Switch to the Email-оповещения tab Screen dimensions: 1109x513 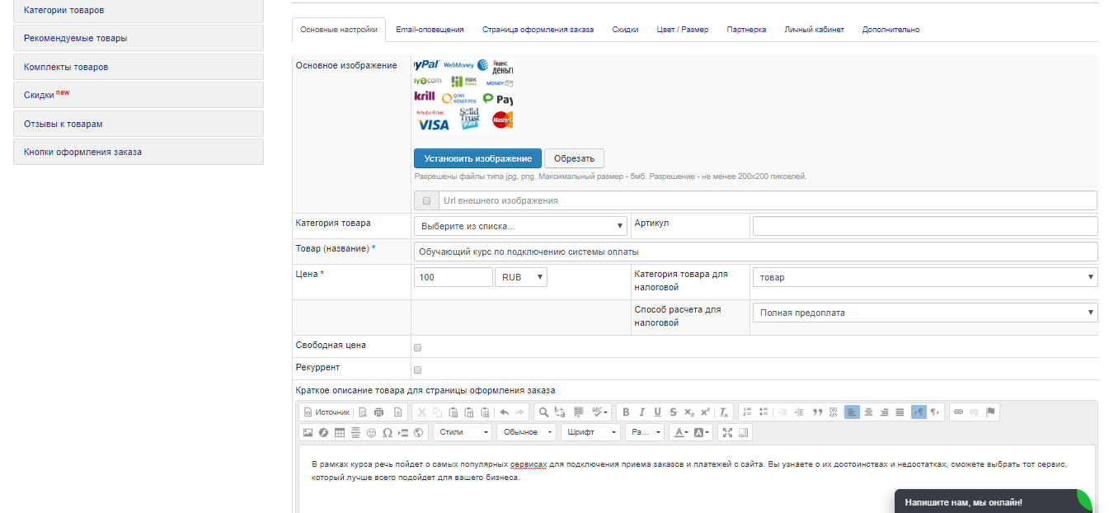(430, 30)
